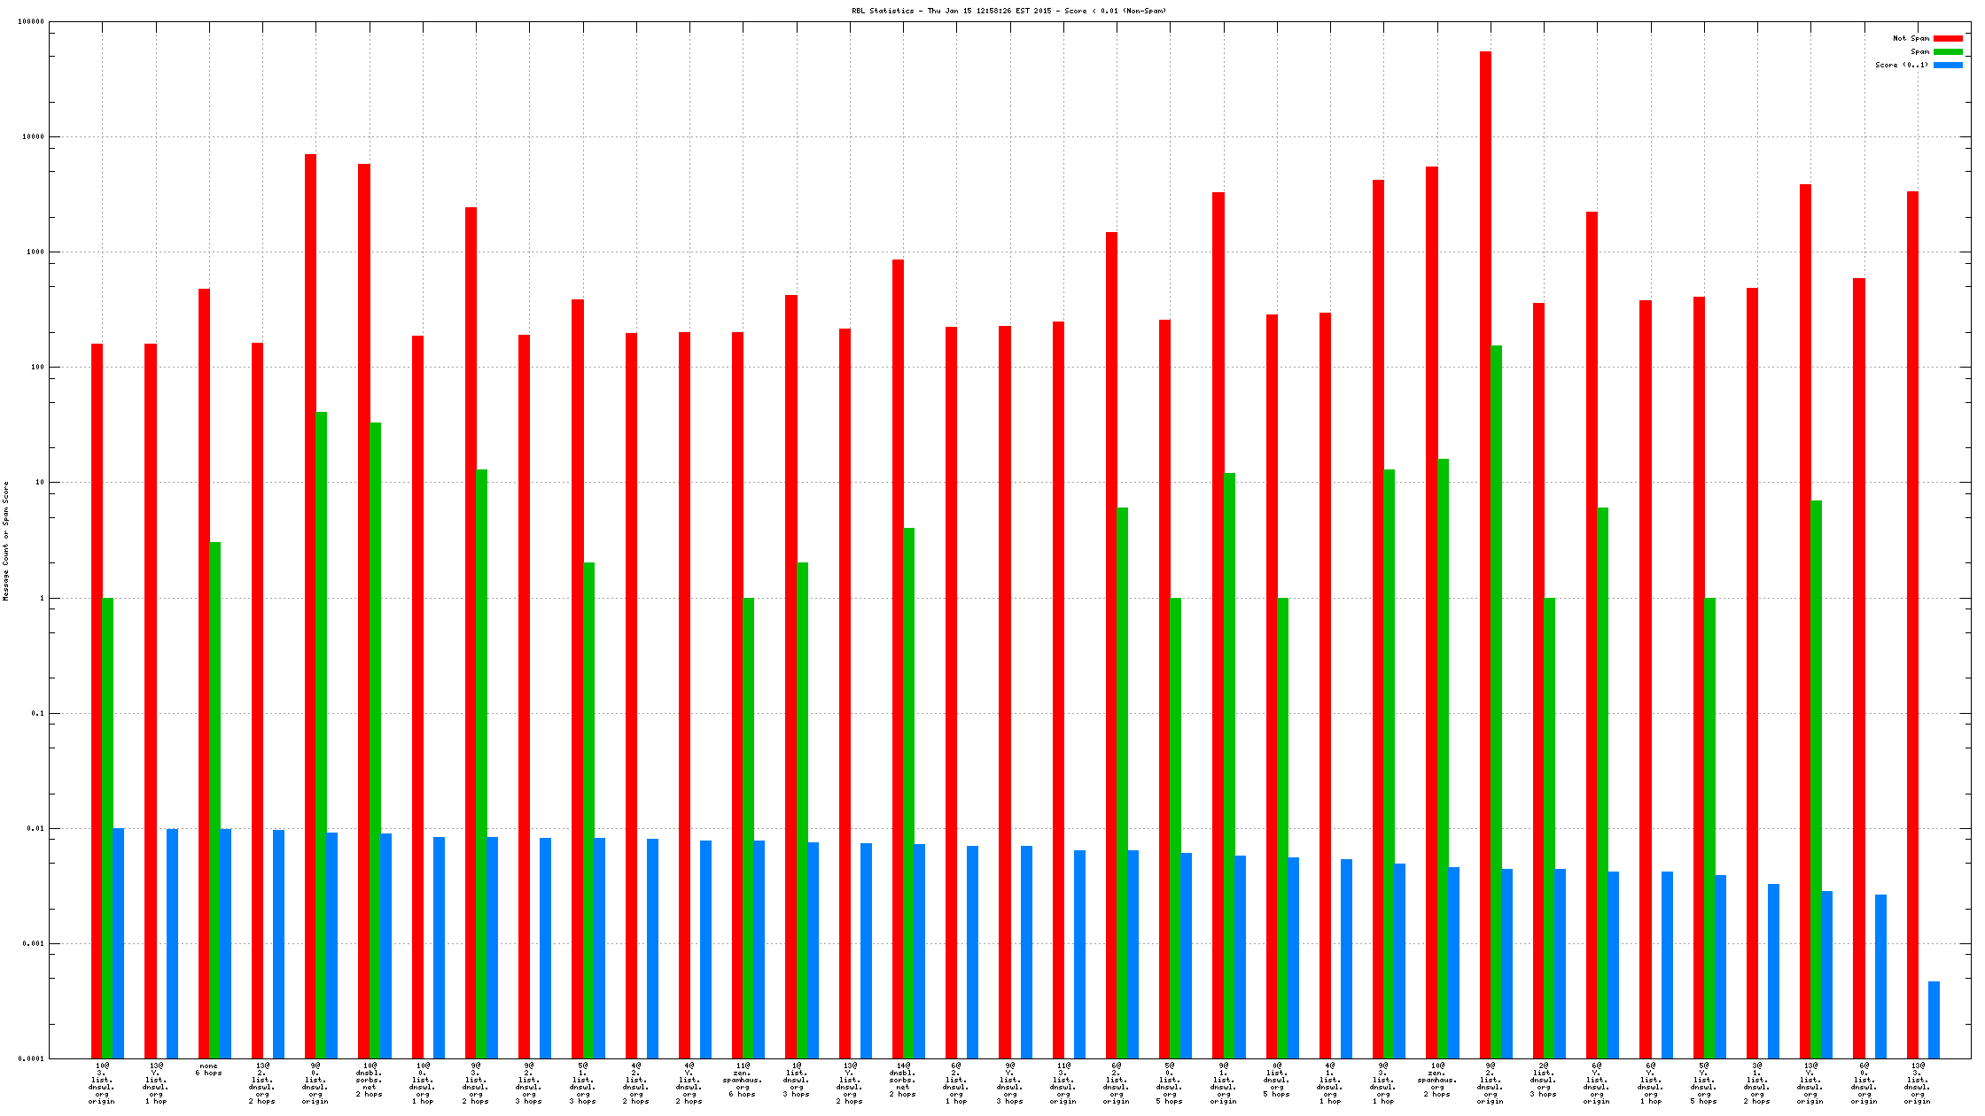Click the '11@ zen.spamhaus.org 6 hops' axis label

(x=743, y=1080)
